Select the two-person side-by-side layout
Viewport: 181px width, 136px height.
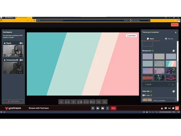(67, 102)
